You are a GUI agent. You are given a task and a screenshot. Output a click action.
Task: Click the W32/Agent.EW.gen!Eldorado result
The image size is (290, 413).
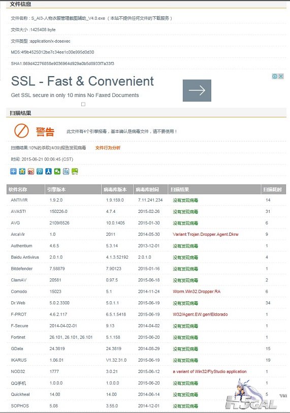(x=200, y=314)
